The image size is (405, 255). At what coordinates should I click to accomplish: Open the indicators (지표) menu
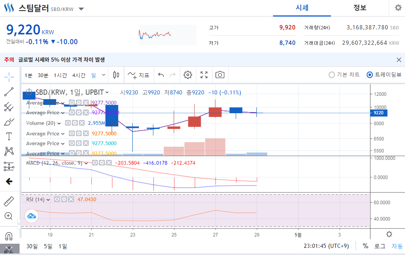coord(138,75)
